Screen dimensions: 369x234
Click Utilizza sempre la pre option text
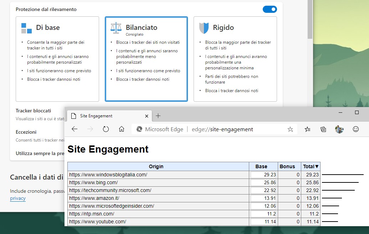pyautogui.click(x=40, y=154)
